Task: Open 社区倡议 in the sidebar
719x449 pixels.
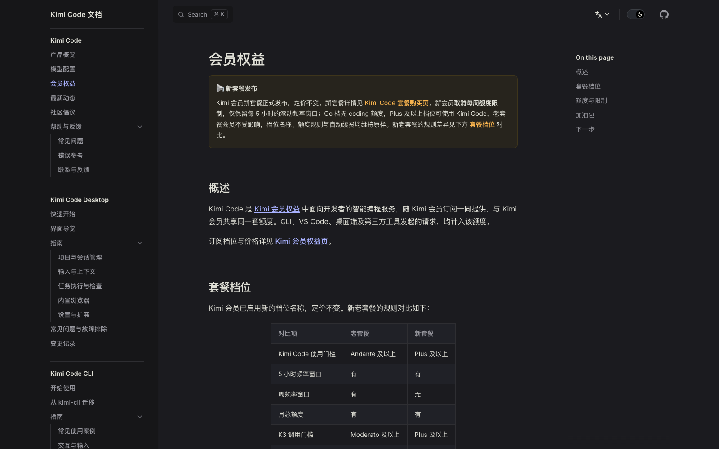Action: 63,112
